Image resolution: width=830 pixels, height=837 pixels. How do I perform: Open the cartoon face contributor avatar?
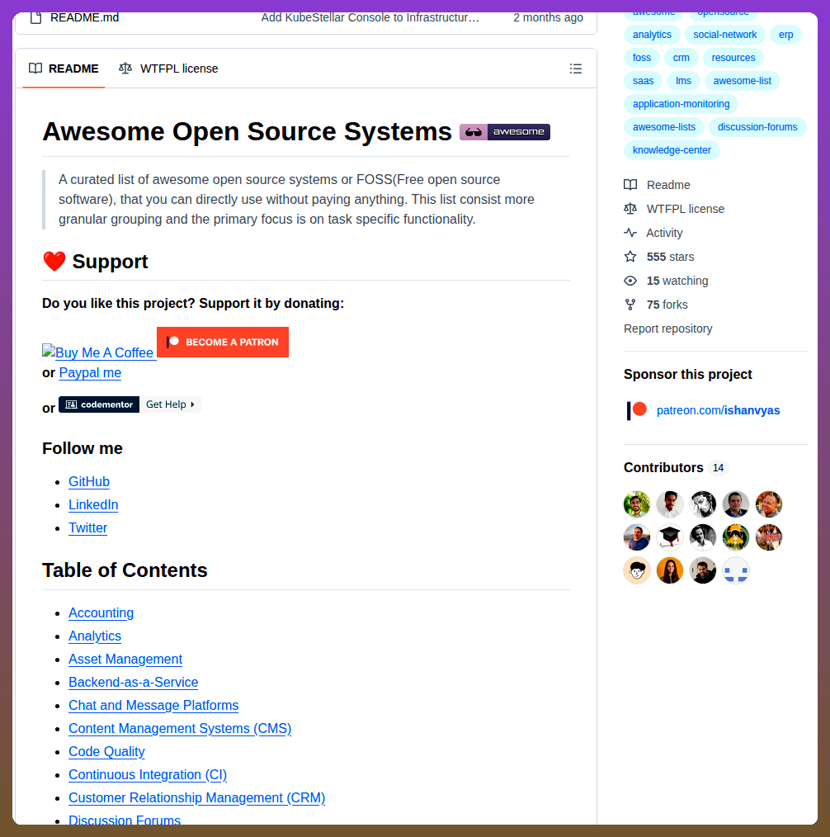pyautogui.click(x=637, y=570)
